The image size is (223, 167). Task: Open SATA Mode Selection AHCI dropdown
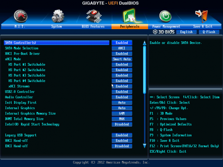tap(122, 48)
